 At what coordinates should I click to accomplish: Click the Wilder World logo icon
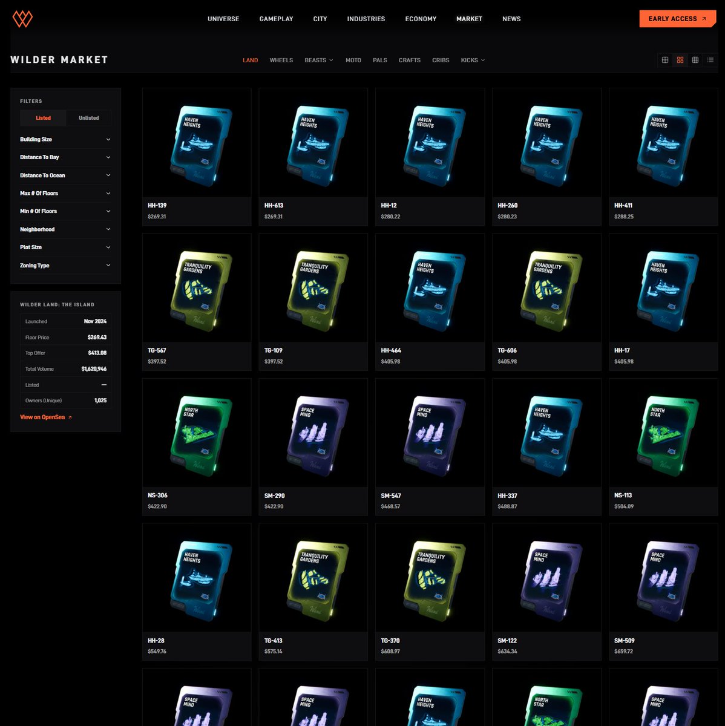pos(22,19)
